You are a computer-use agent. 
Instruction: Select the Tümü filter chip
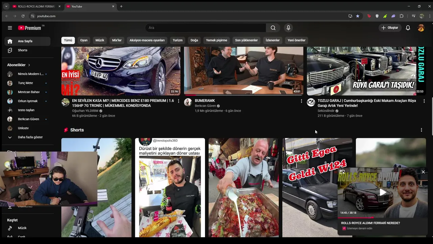pyautogui.click(x=68, y=40)
